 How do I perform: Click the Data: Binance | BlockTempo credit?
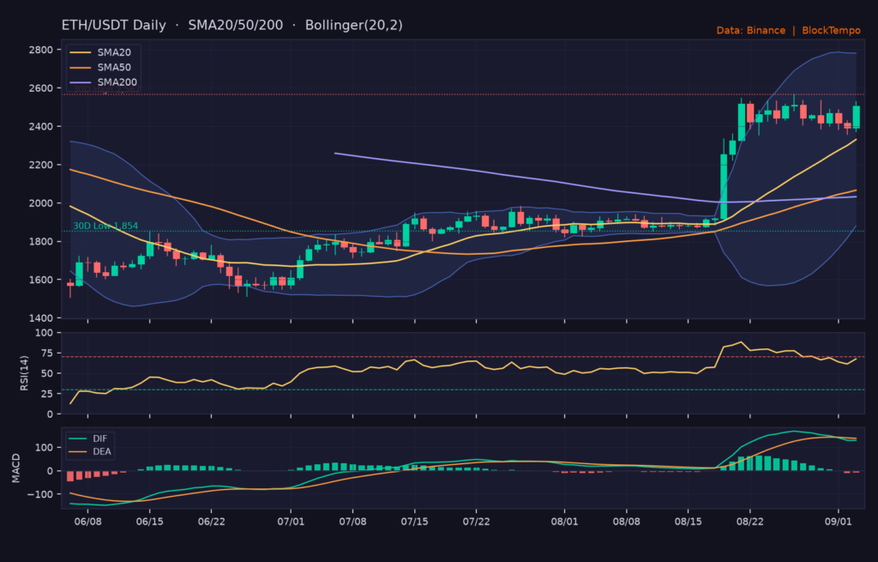[789, 30]
